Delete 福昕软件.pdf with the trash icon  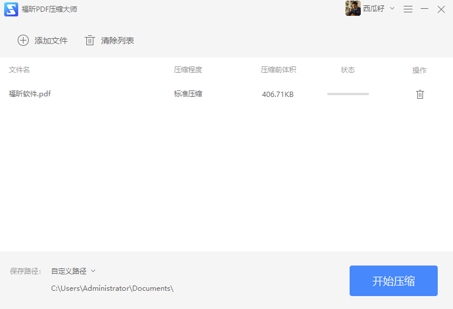420,94
